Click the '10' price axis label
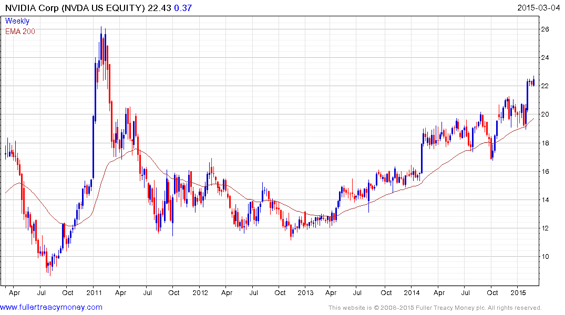This screenshot has width=565, height=315. point(545,257)
